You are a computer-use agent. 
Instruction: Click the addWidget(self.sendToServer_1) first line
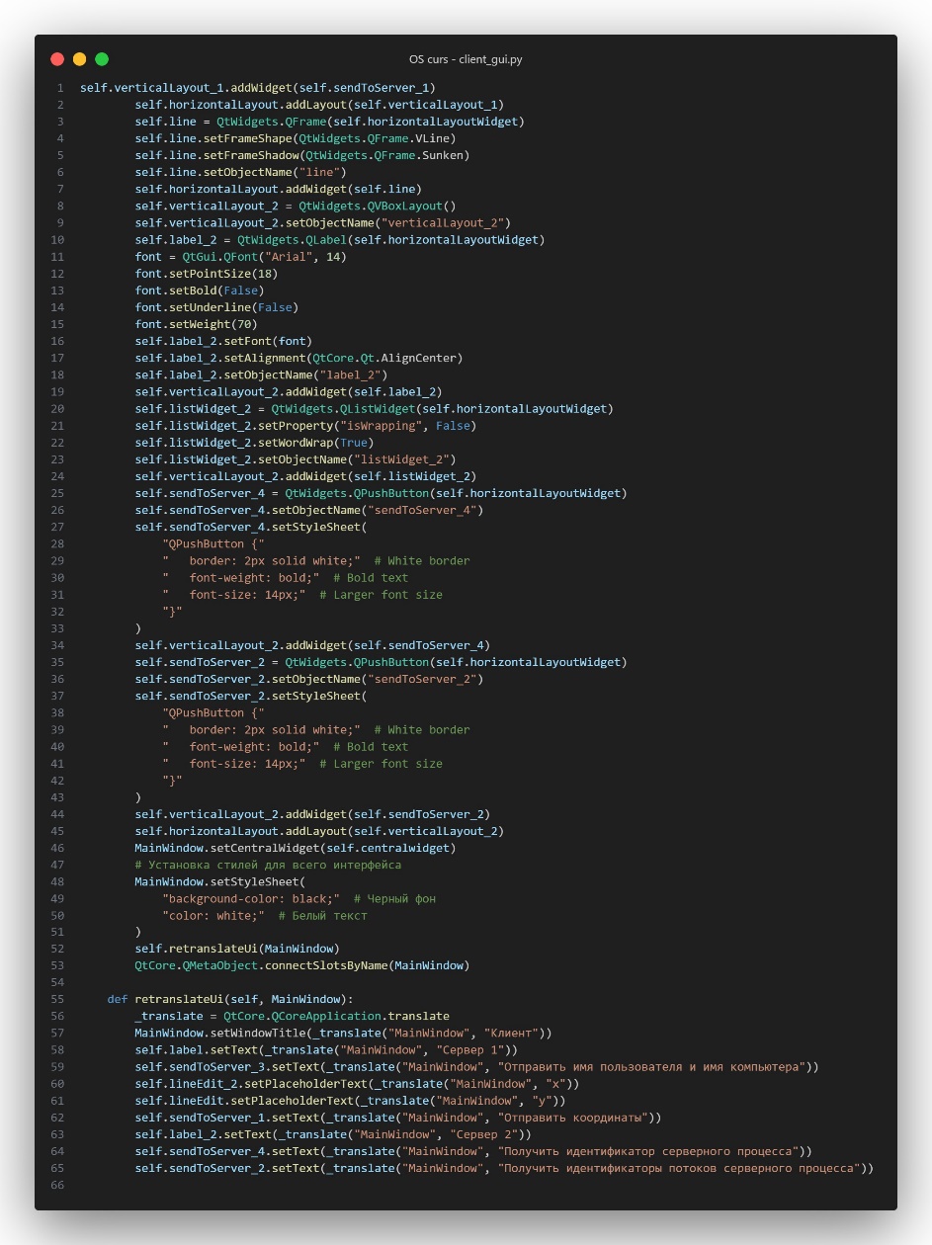tap(258, 88)
